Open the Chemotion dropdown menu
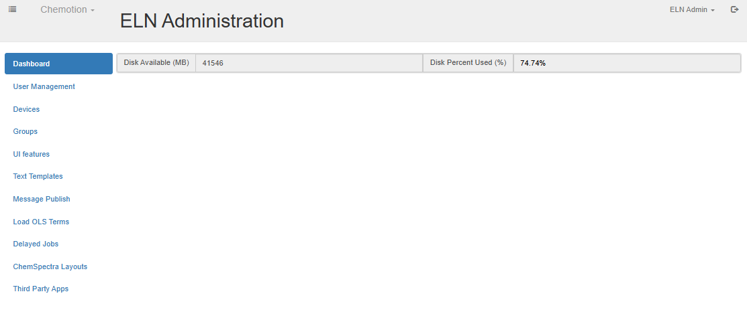 coord(67,10)
